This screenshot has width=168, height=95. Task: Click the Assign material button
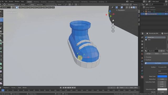click(x=149, y=54)
